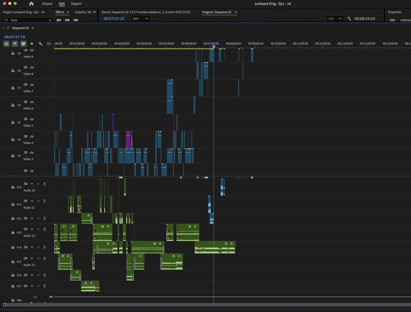Viewport: 411px width, 312px height.
Task: Click the Home icon in top bar
Action: 32,4
